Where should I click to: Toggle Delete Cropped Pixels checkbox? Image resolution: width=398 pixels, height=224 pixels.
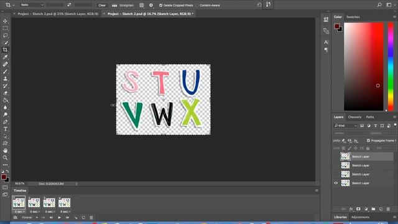click(x=160, y=5)
